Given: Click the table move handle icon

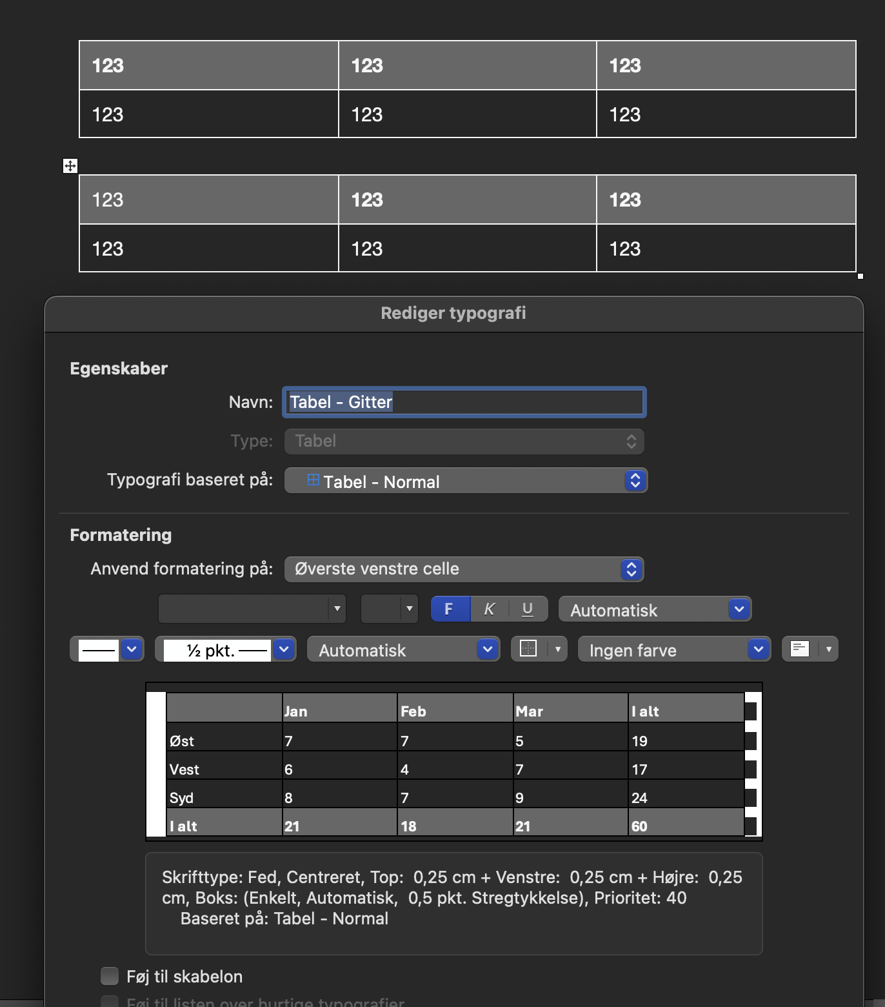Looking at the screenshot, I should [70, 166].
